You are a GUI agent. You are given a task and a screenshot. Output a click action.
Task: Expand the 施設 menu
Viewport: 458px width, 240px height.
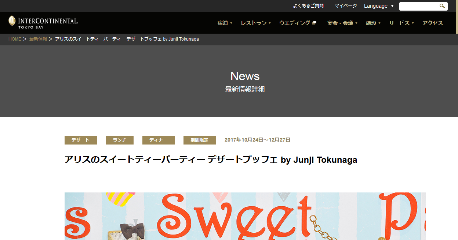[x=373, y=23]
